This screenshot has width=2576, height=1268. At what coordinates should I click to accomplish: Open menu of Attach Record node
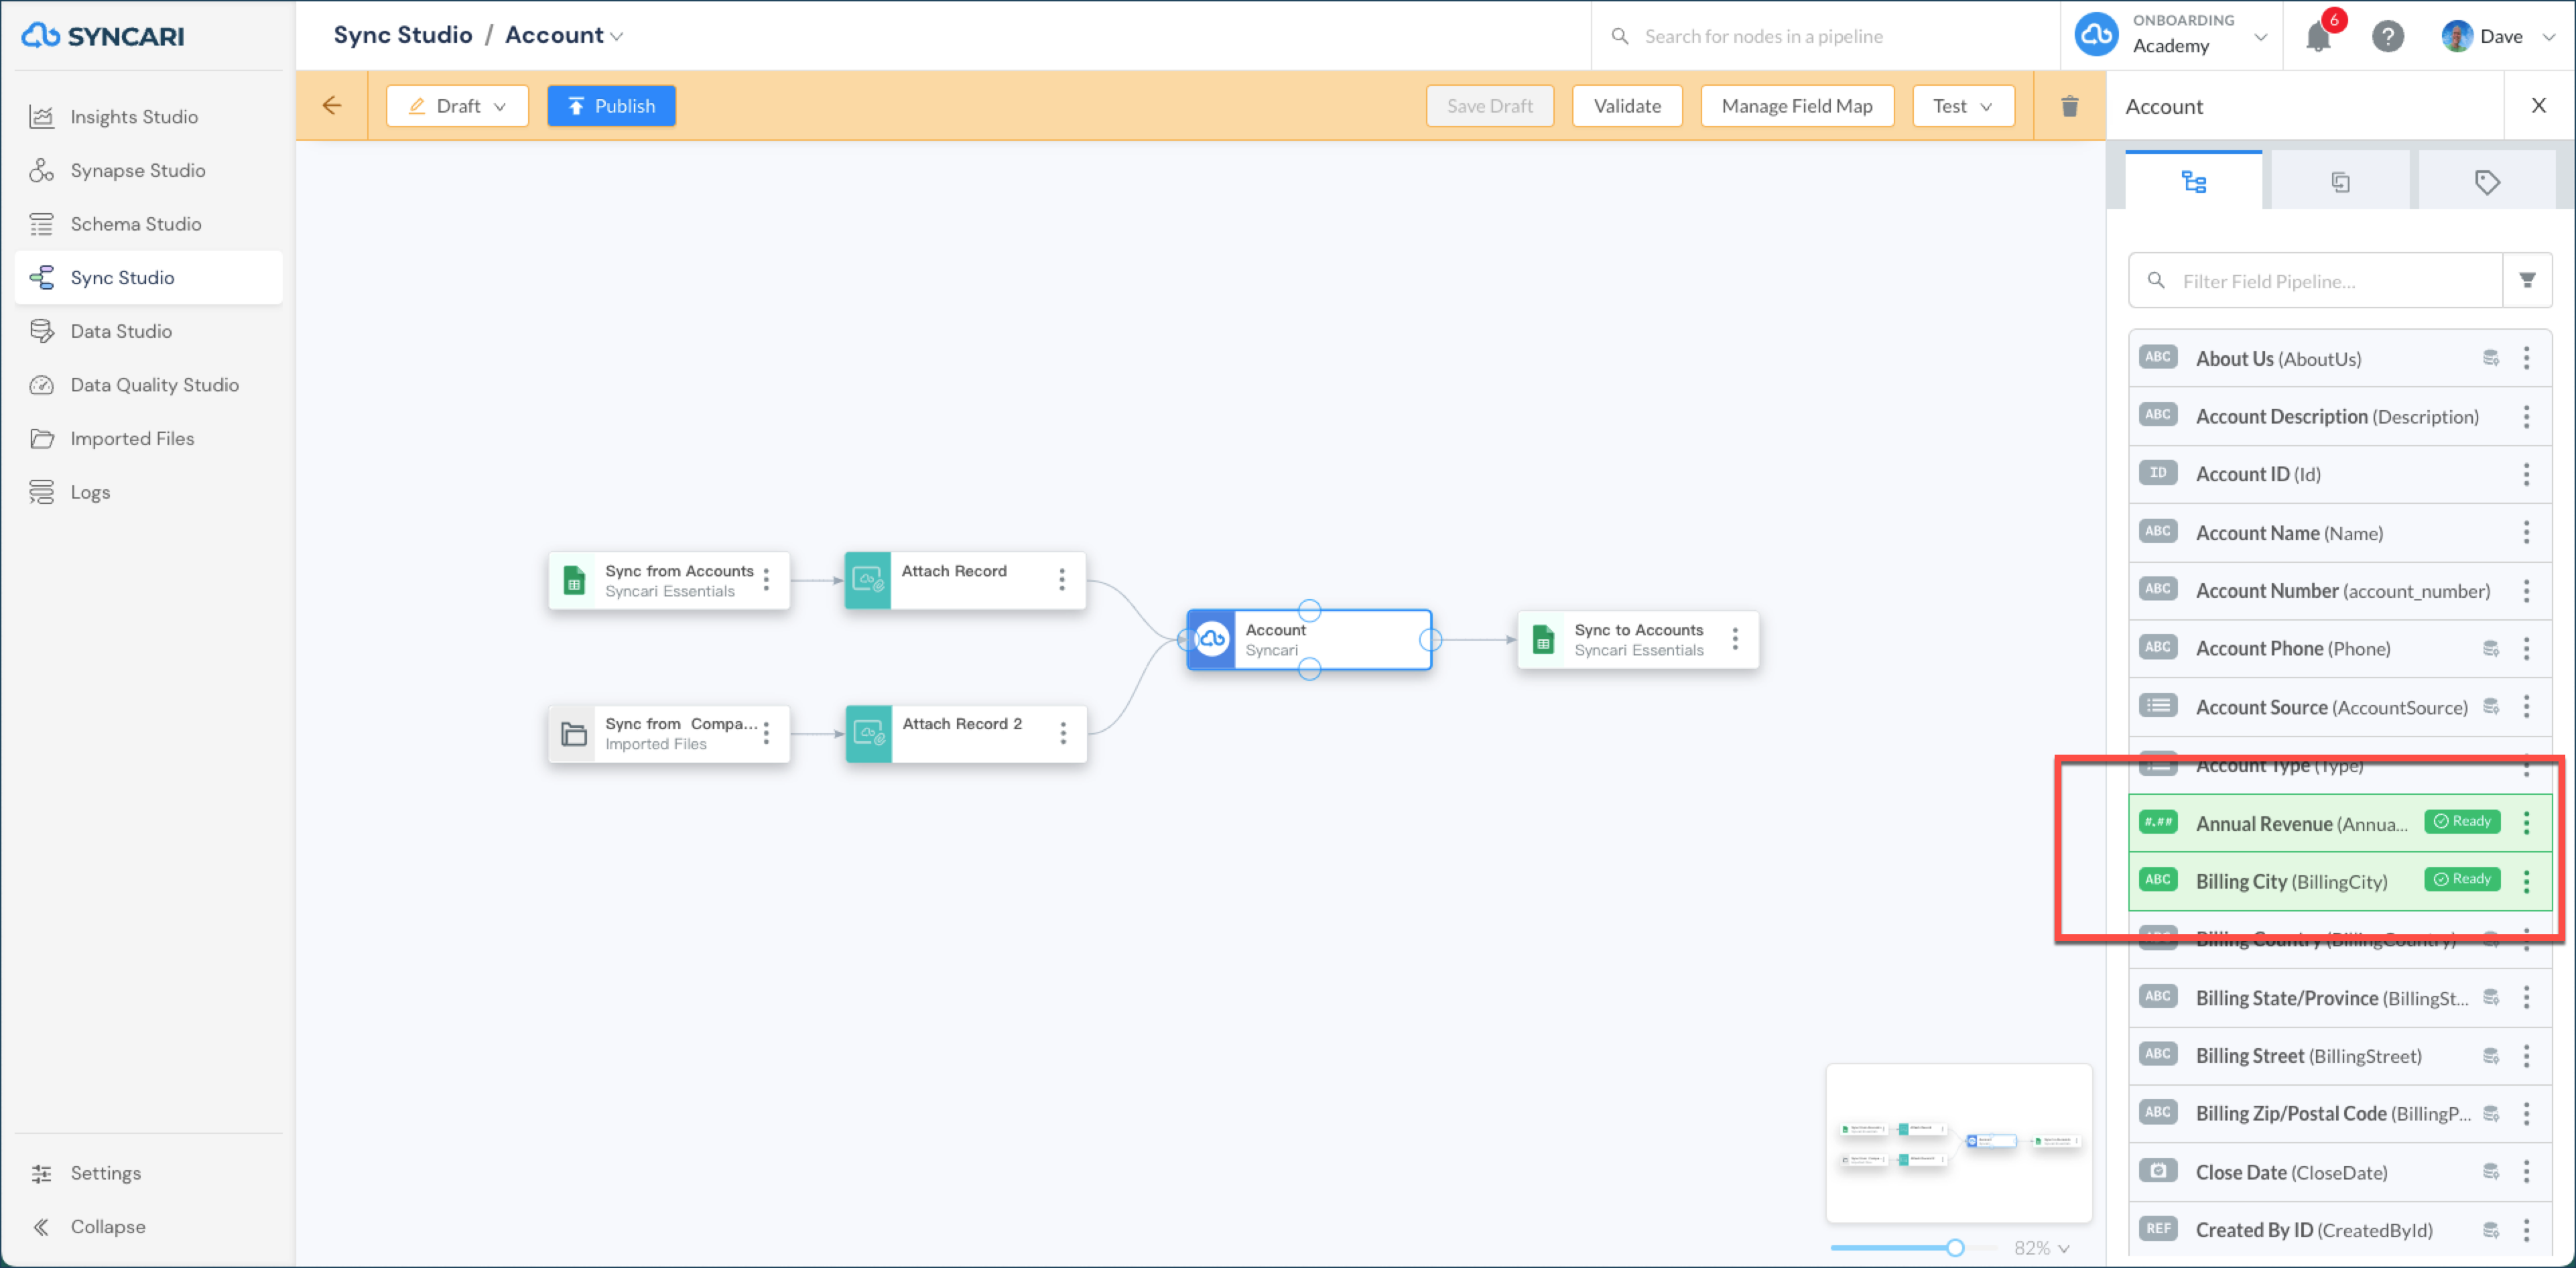click(1061, 579)
